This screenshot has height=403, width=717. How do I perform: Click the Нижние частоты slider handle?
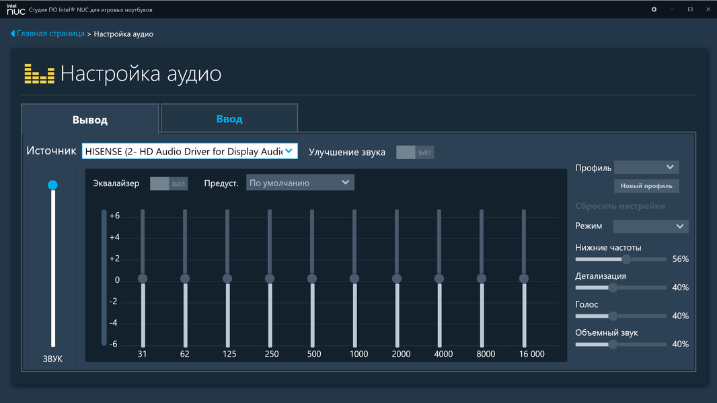(626, 259)
